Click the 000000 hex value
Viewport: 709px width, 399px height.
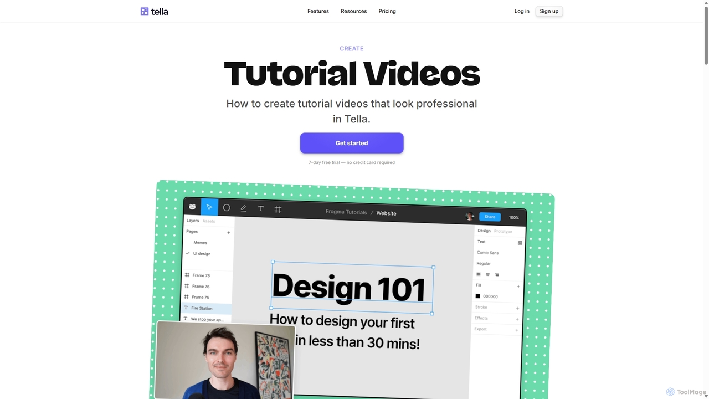point(490,296)
